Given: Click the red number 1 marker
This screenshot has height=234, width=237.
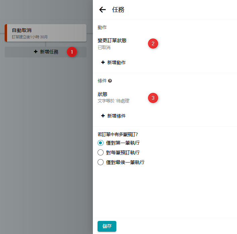Looking at the screenshot, I should coord(72,52).
